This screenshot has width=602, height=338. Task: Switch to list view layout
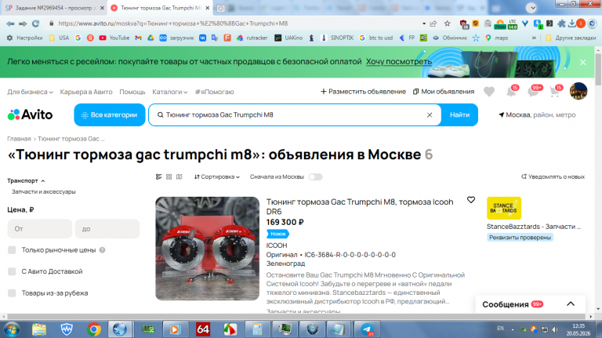tap(158, 176)
